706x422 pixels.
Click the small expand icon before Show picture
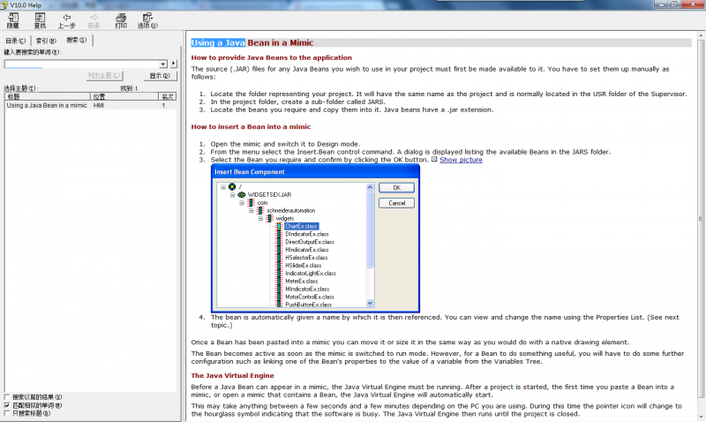pos(434,160)
